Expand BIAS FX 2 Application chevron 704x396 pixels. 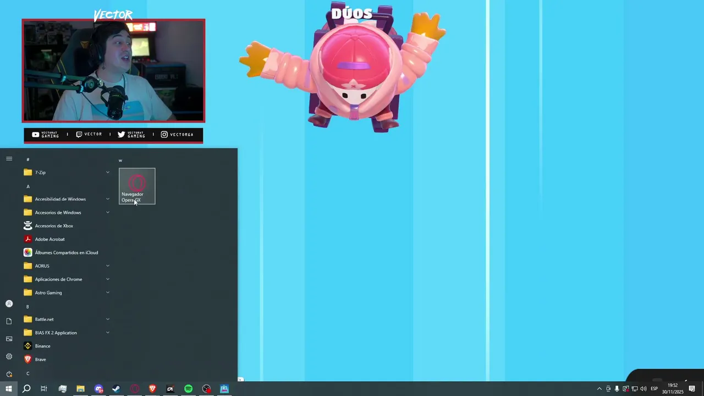pyautogui.click(x=108, y=332)
